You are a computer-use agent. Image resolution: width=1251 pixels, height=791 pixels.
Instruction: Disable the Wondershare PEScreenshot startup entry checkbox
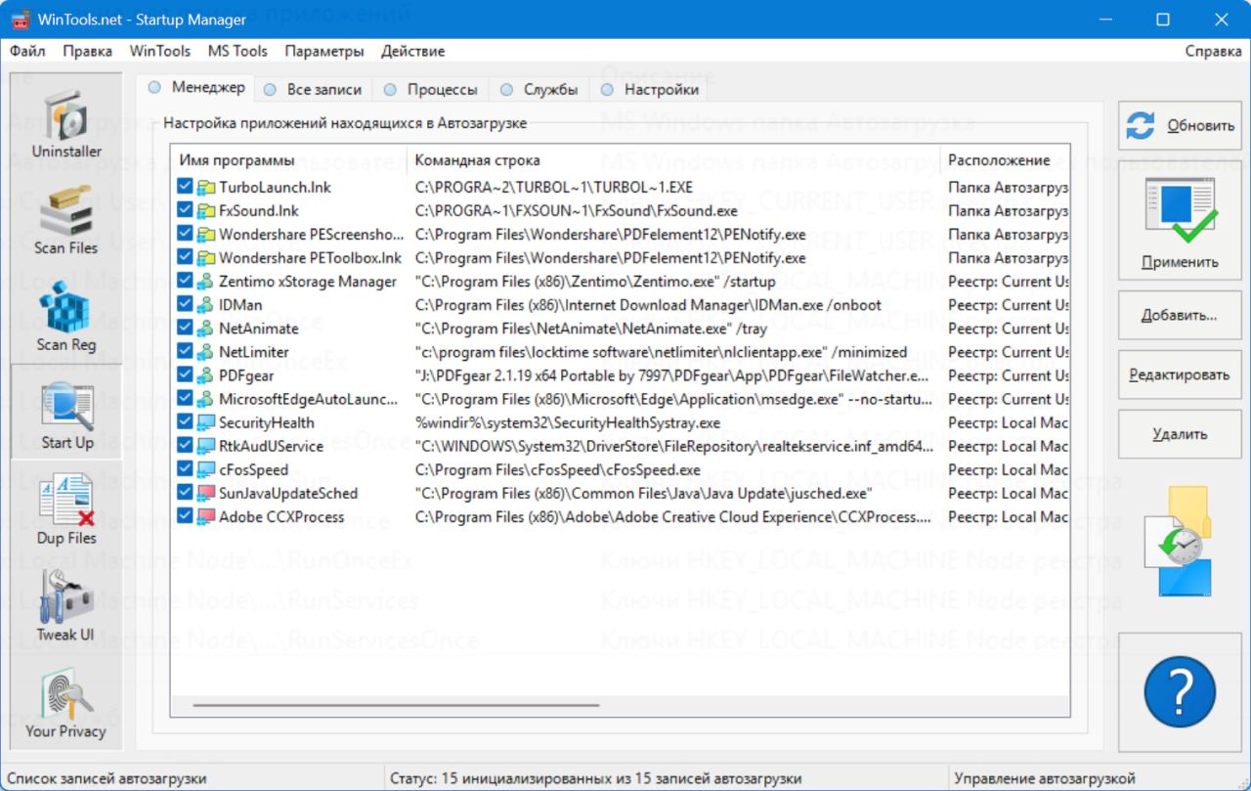pyautogui.click(x=185, y=234)
